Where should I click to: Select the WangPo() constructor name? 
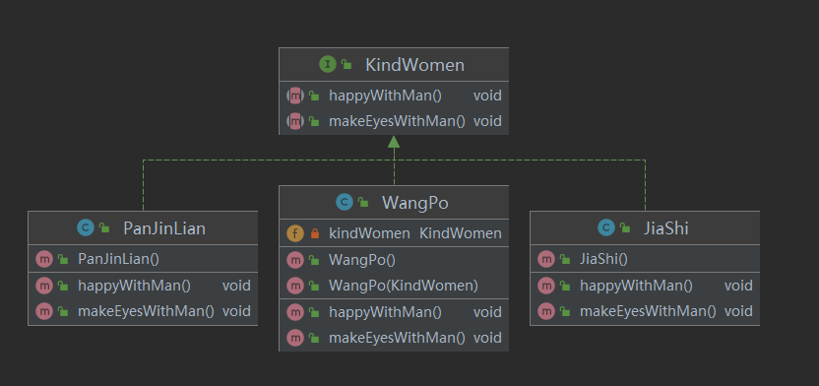(362, 259)
